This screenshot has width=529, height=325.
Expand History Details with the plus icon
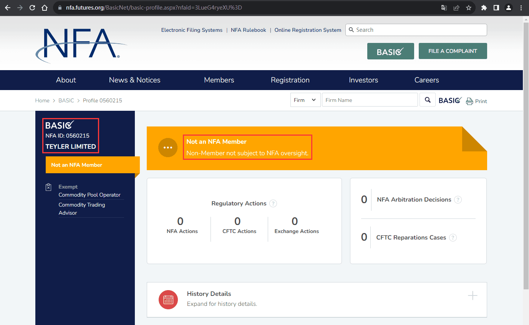tap(473, 295)
